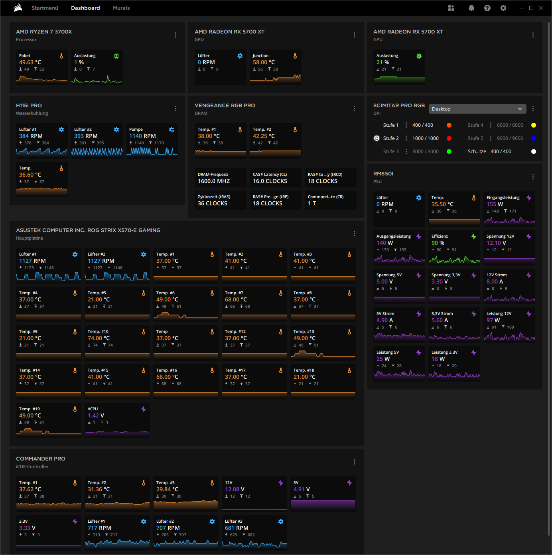The image size is (552, 555).
Task: Click the Paket temperature thermometer icon
Action: tap(61, 56)
